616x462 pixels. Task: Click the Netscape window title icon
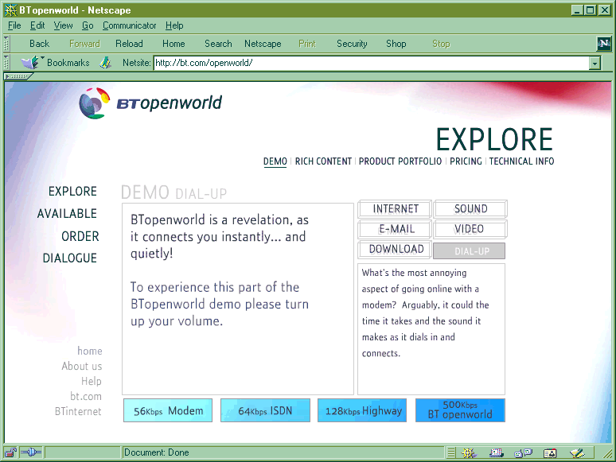[10, 10]
